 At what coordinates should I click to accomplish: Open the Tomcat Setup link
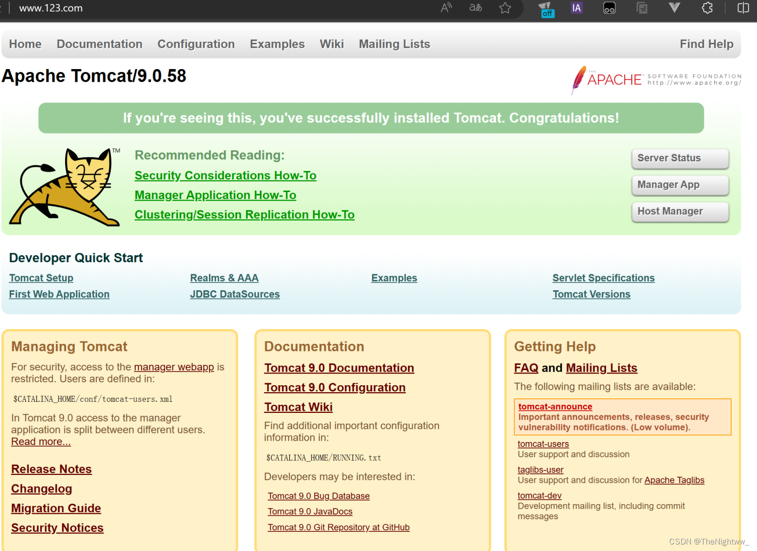[x=41, y=278]
